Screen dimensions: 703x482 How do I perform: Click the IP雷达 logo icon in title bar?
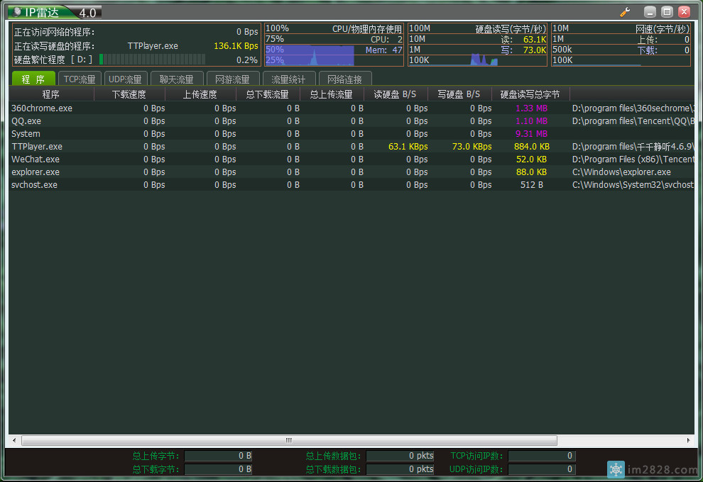click(x=17, y=12)
